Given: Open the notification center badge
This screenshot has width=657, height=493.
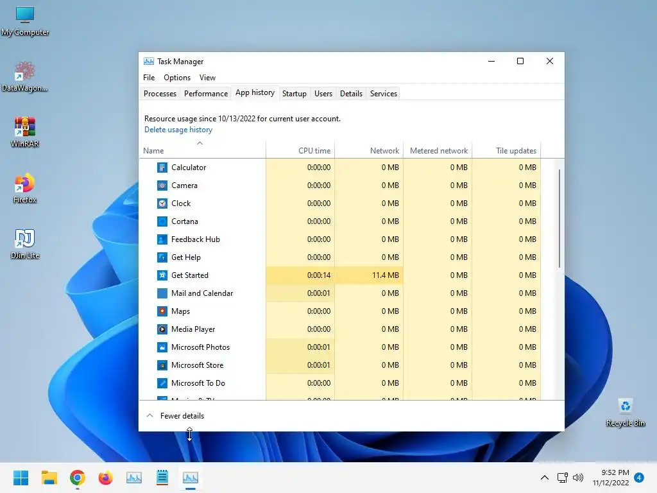Looking at the screenshot, I should pos(638,478).
